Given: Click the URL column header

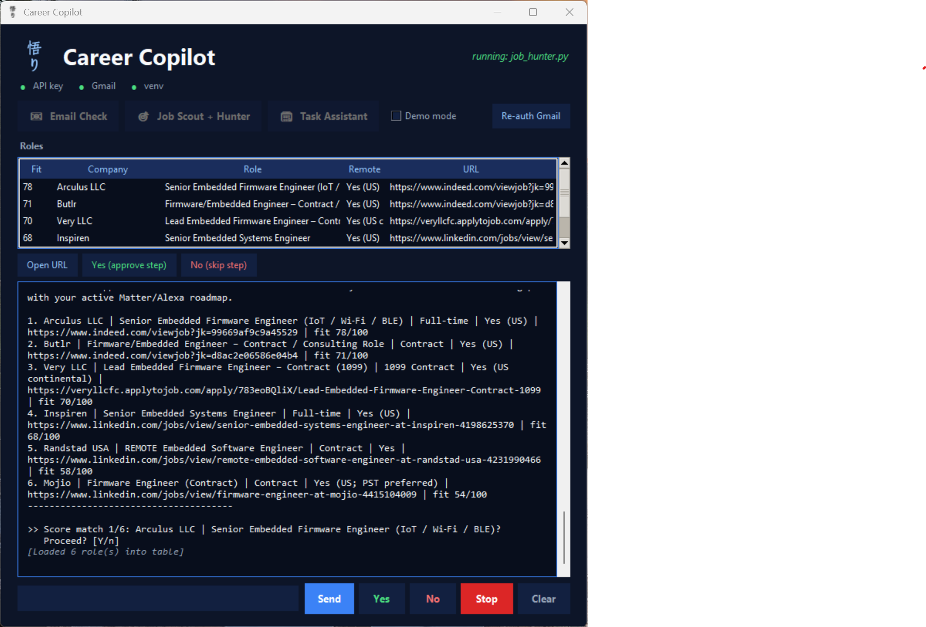Looking at the screenshot, I should click(x=470, y=169).
